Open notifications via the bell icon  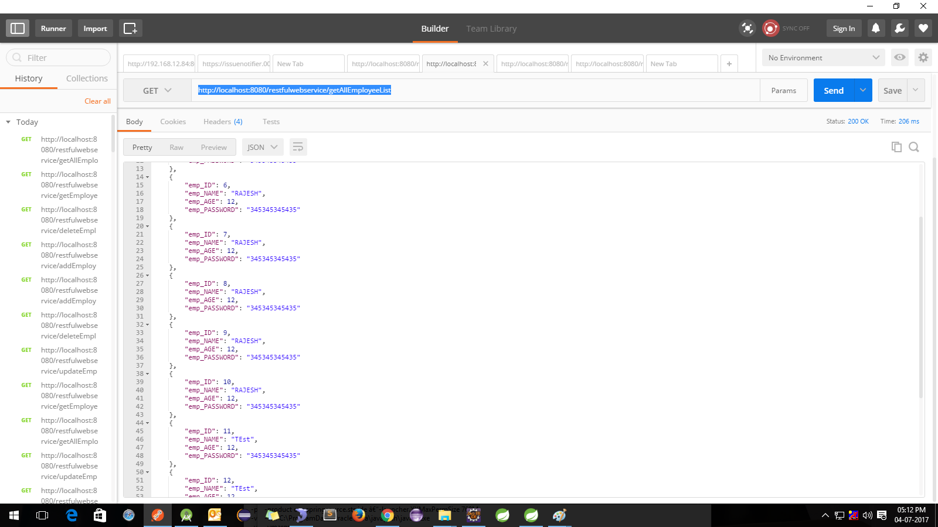[x=876, y=28]
